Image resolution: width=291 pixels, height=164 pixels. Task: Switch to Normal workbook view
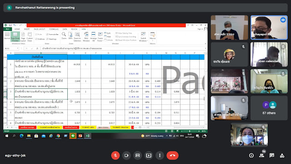point(7,36)
